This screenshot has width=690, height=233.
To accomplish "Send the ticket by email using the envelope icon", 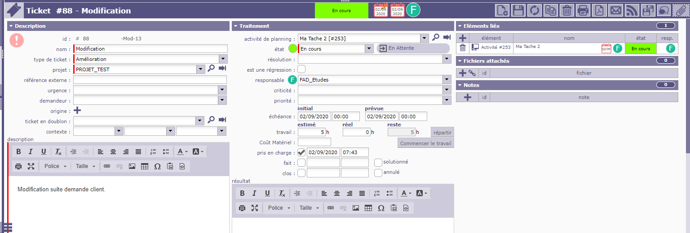I will [615, 10].
